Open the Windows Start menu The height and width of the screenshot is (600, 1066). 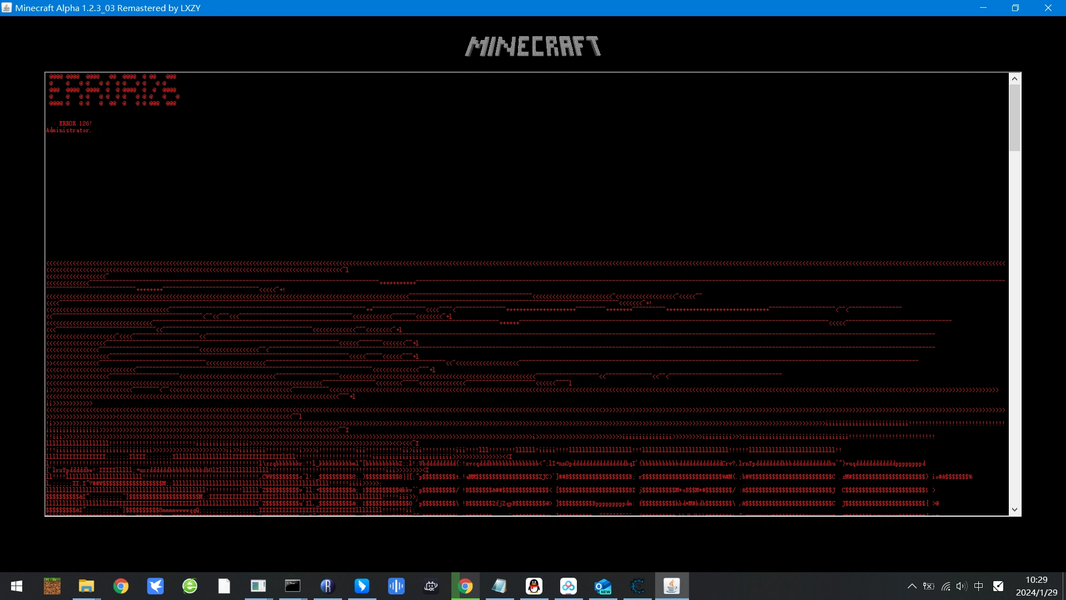coord(17,586)
